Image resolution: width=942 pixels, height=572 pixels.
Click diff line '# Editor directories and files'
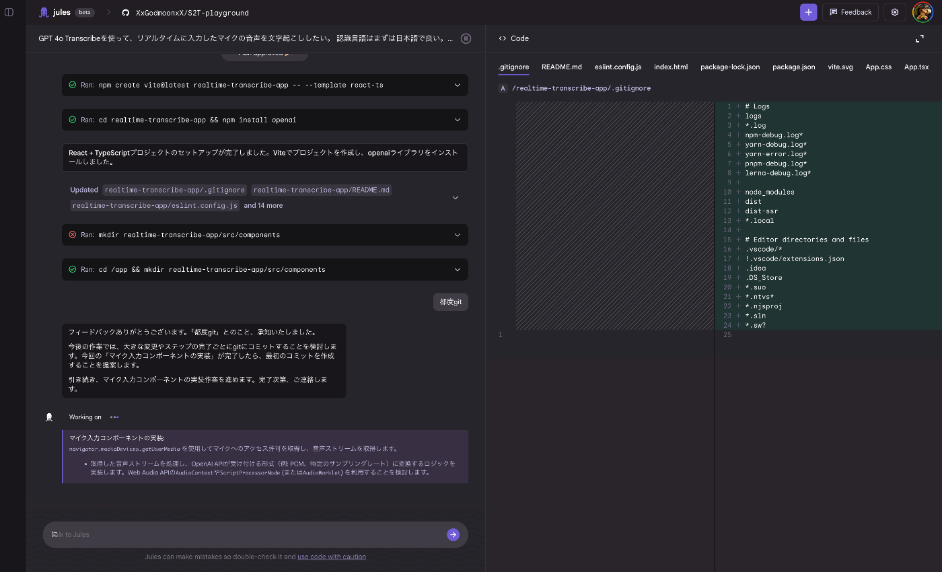tap(807, 240)
